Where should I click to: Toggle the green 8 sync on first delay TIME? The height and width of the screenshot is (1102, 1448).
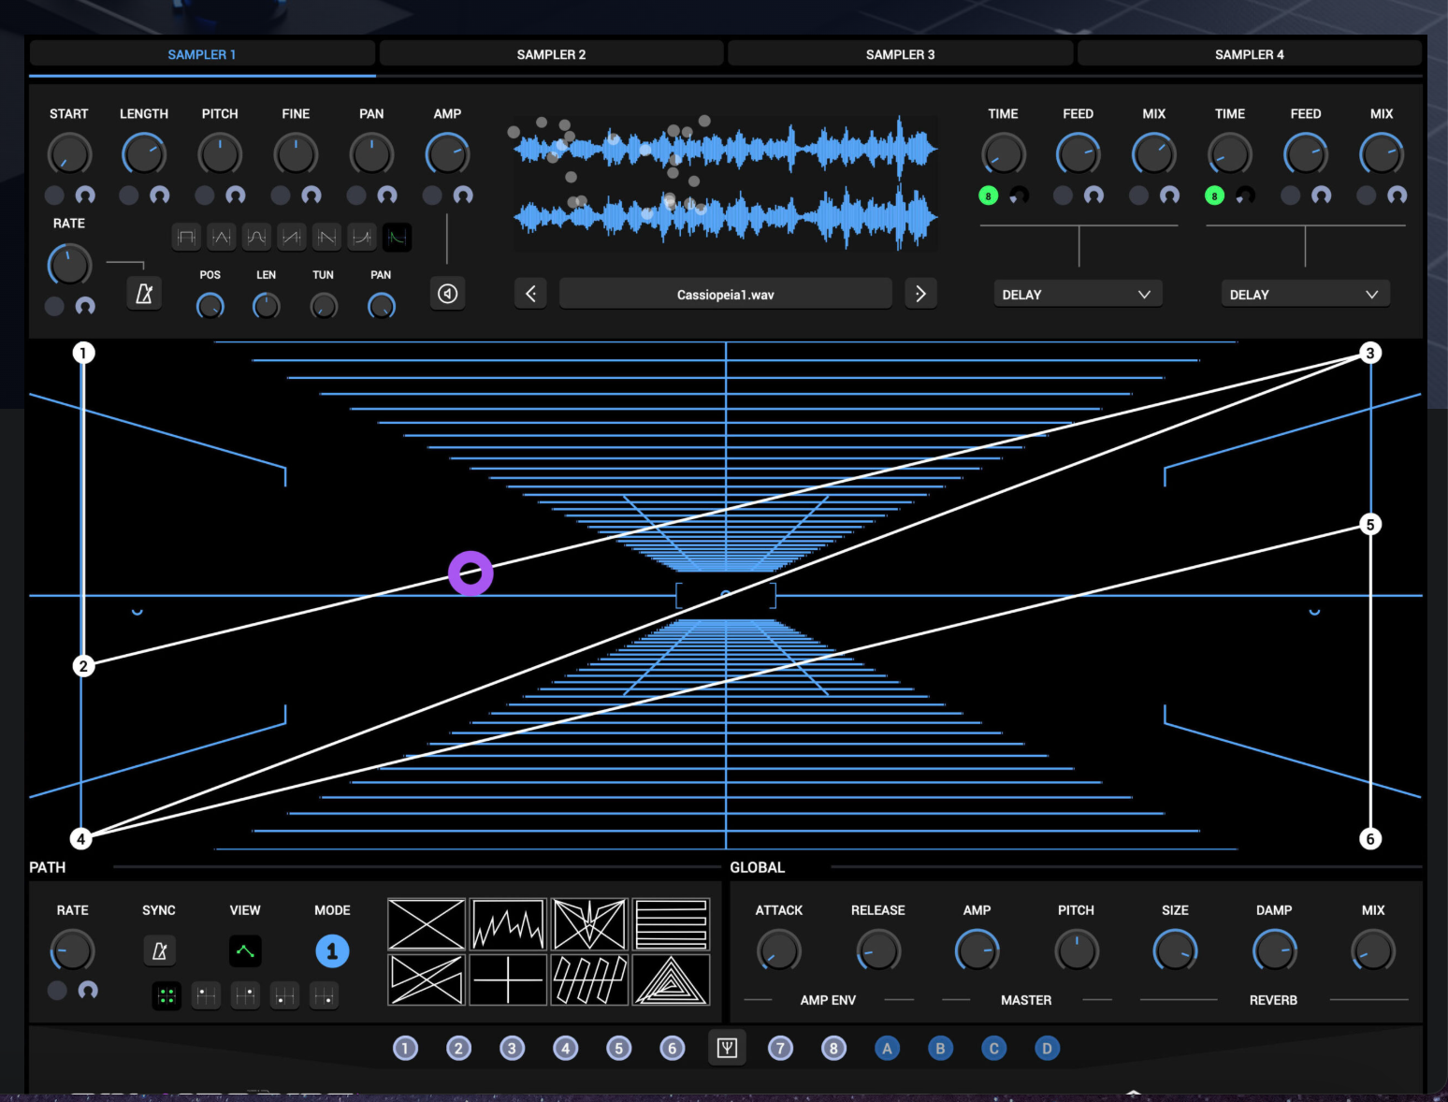click(988, 196)
